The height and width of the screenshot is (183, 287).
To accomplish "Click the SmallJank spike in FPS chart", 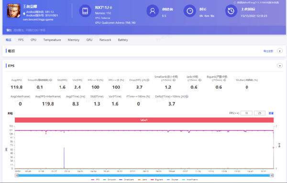I will coord(64,158).
